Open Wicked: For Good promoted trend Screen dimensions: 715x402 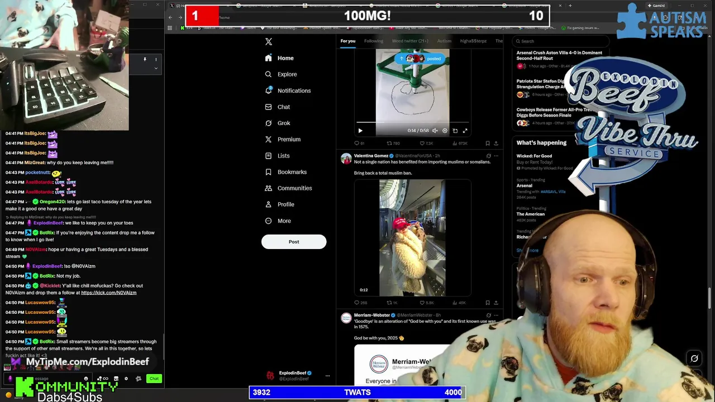click(x=534, y=156)
